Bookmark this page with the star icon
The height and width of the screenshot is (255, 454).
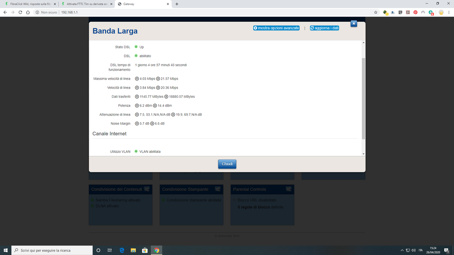pyautogui.click(x=376, y=12)
